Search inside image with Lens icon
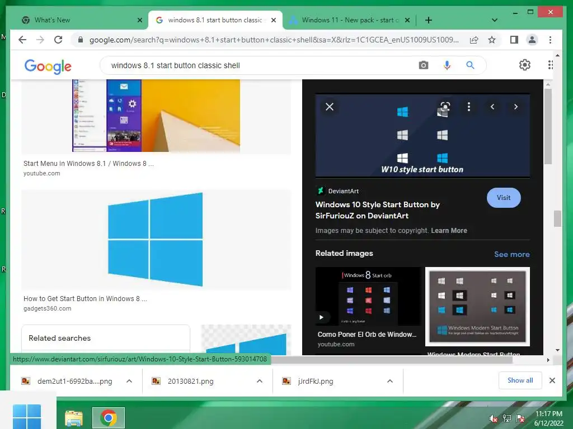573x429 pixels. [445, 107]
